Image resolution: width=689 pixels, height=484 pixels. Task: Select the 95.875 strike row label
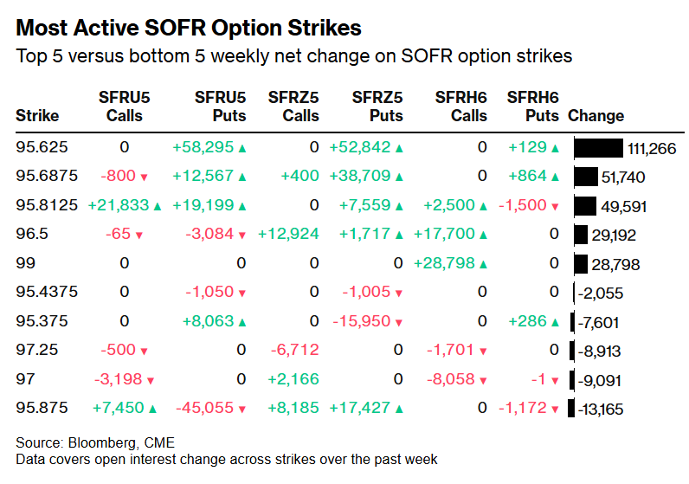click(40, 409)
